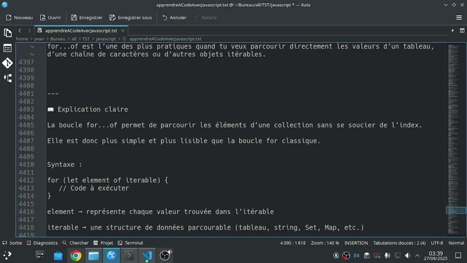This screenshot has height=263, width=467.
Task: Click Ouvrir to open a file
Action: (x=50, y=18)
